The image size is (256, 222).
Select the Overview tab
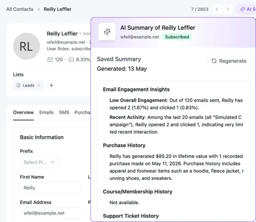click(23, 112)
